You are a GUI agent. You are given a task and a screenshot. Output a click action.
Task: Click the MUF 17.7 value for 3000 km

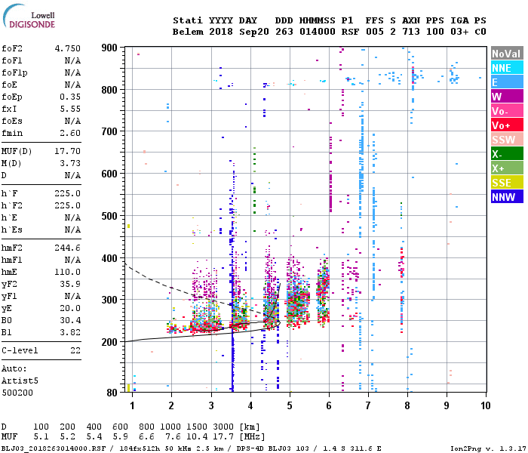click(223, 437)
